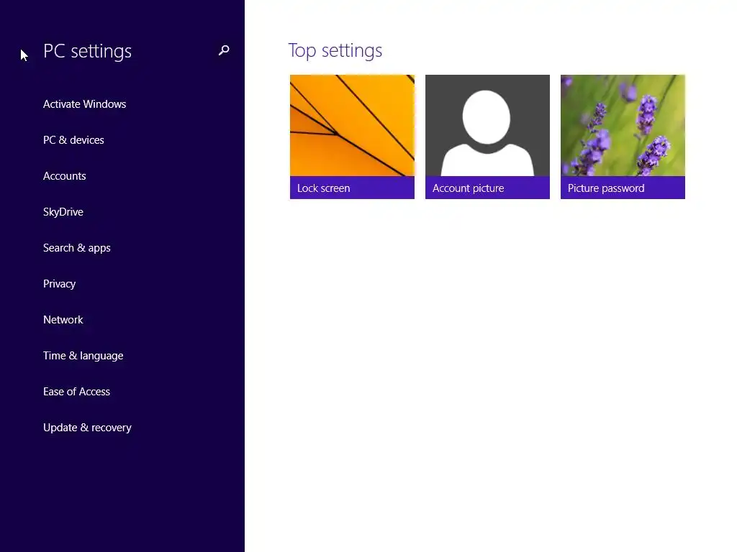The image size is (737, 552).
Task: Open the Picture password tile
Action: [623, 137]
